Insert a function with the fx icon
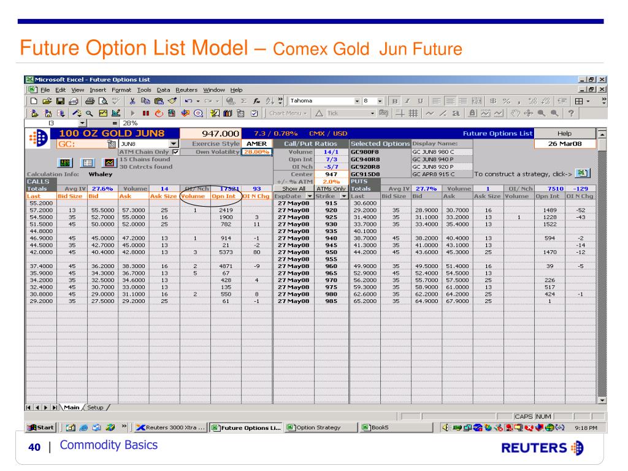The height and width of the screenshot is (471, 628). (x=256, y=101)
